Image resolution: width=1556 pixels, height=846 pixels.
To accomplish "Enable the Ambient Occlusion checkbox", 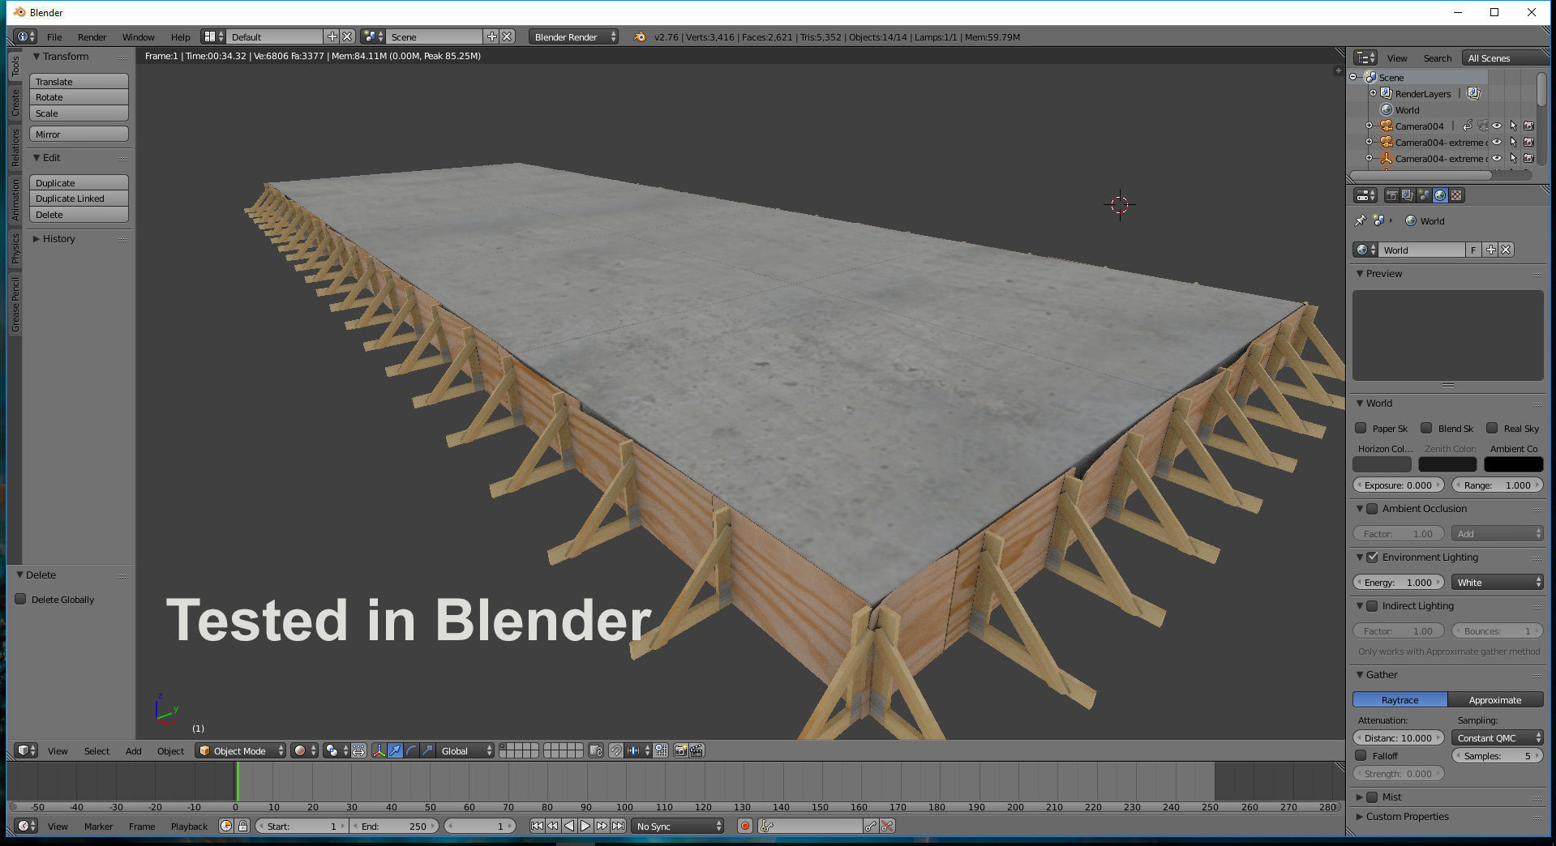I will pyautogui.click(x=1372, y=508).
